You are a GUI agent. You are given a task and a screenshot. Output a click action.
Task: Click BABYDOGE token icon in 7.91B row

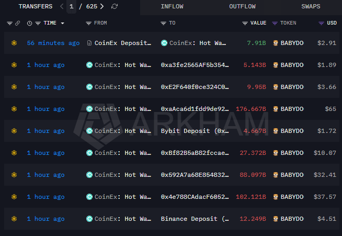pos(276,43)
